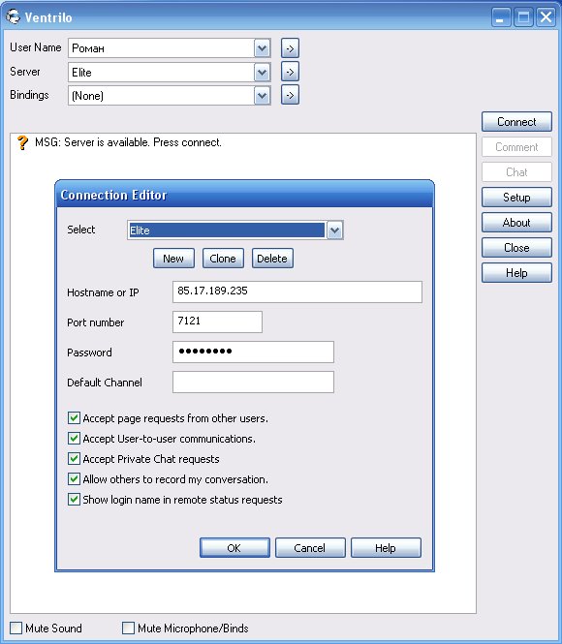The height and width of the screenshot is (644, 562).
Task: Toggle Accept User-to-user communications
Action: pos(74,439)
